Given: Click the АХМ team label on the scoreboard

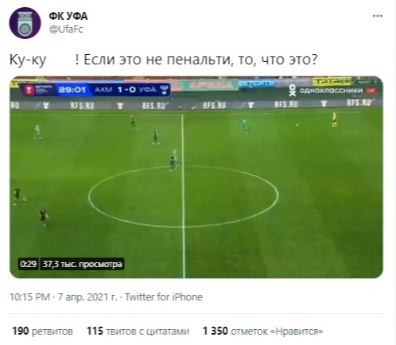Looking at the screenshot, I should [103, 90].
